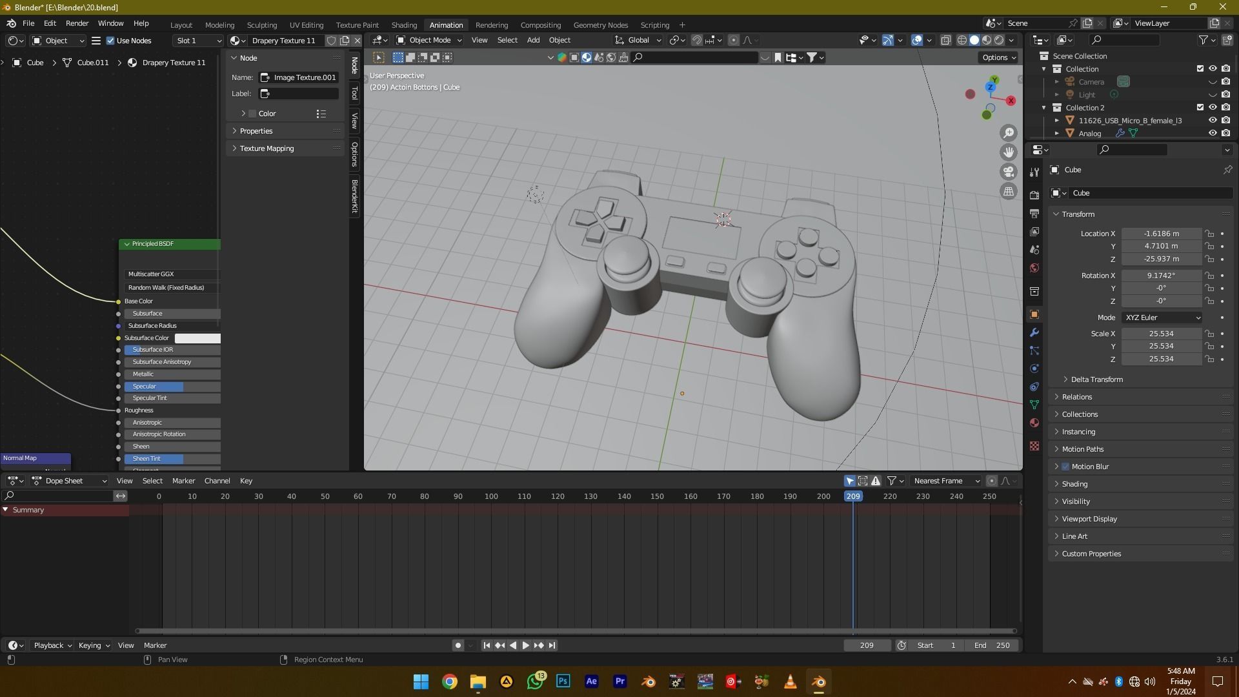This screenshot has width=1239, height=697.
Task: Open the Render properties tab
Action: [1034, 195]
